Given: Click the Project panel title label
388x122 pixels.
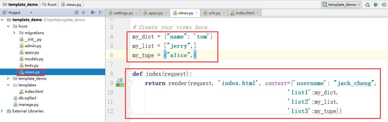Looking at the screenshot, I should [x=15, y=13].
